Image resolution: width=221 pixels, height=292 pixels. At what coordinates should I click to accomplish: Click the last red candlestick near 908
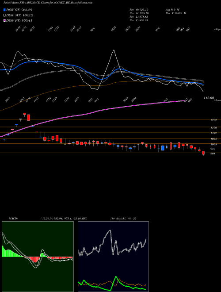point(203,153)
